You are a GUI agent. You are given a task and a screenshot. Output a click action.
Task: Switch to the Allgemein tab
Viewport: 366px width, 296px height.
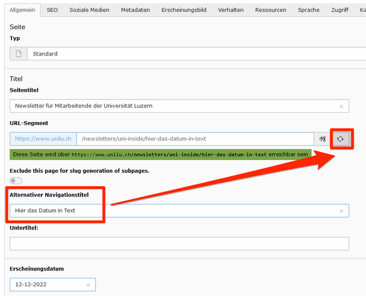(x=23, y=10)
